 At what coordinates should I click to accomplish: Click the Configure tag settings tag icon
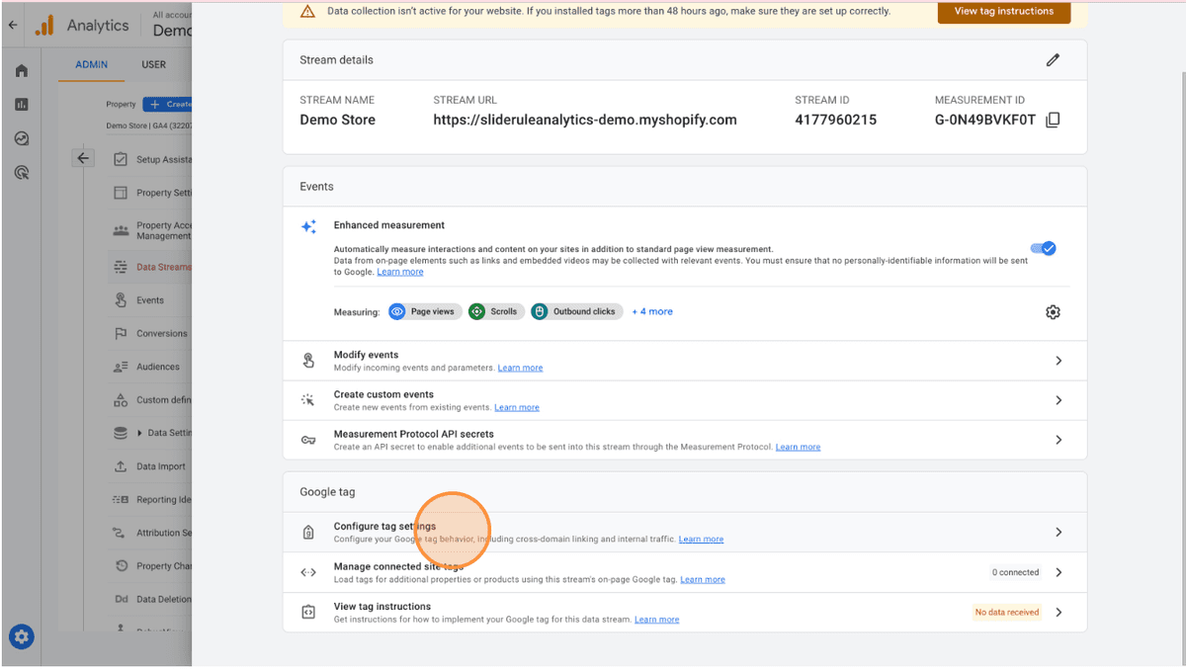coord(308,533)
